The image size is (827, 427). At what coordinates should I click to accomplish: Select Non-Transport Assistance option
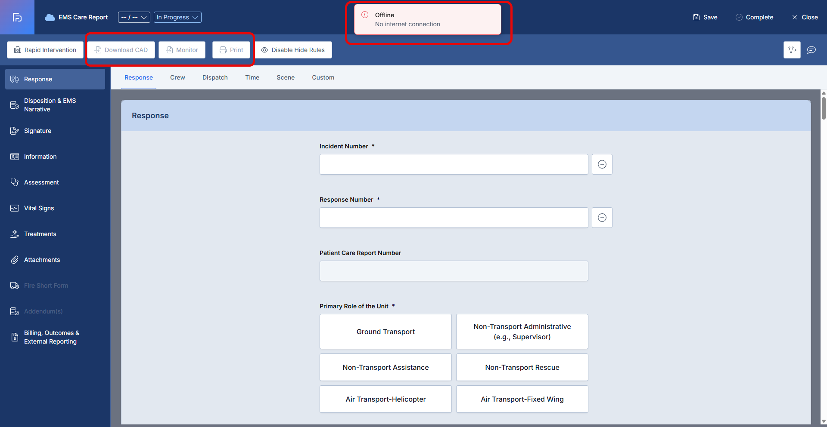[x=386, y=367]
